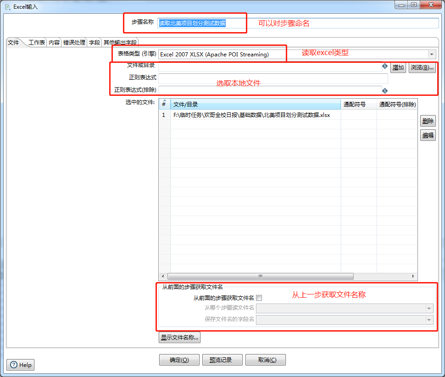Switch to the 内容 tab
Screen dimensions: 445x377
[x=54, y=42]
